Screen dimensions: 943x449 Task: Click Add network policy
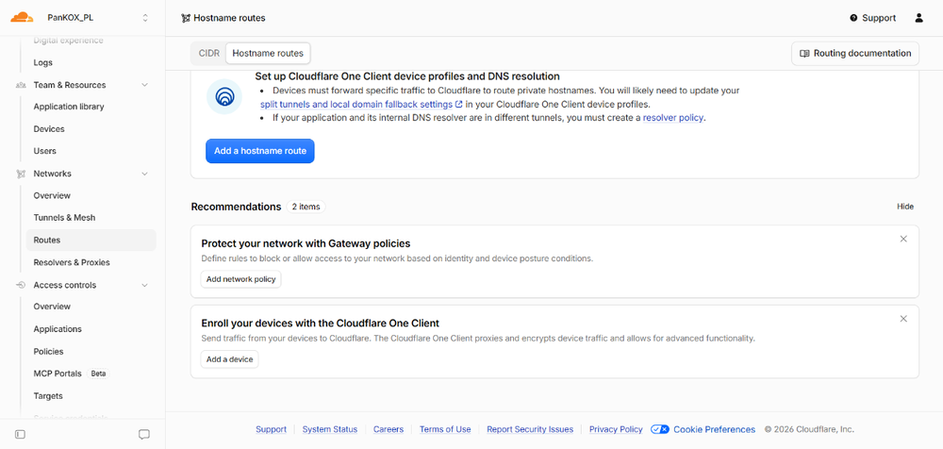click(240, 279)
